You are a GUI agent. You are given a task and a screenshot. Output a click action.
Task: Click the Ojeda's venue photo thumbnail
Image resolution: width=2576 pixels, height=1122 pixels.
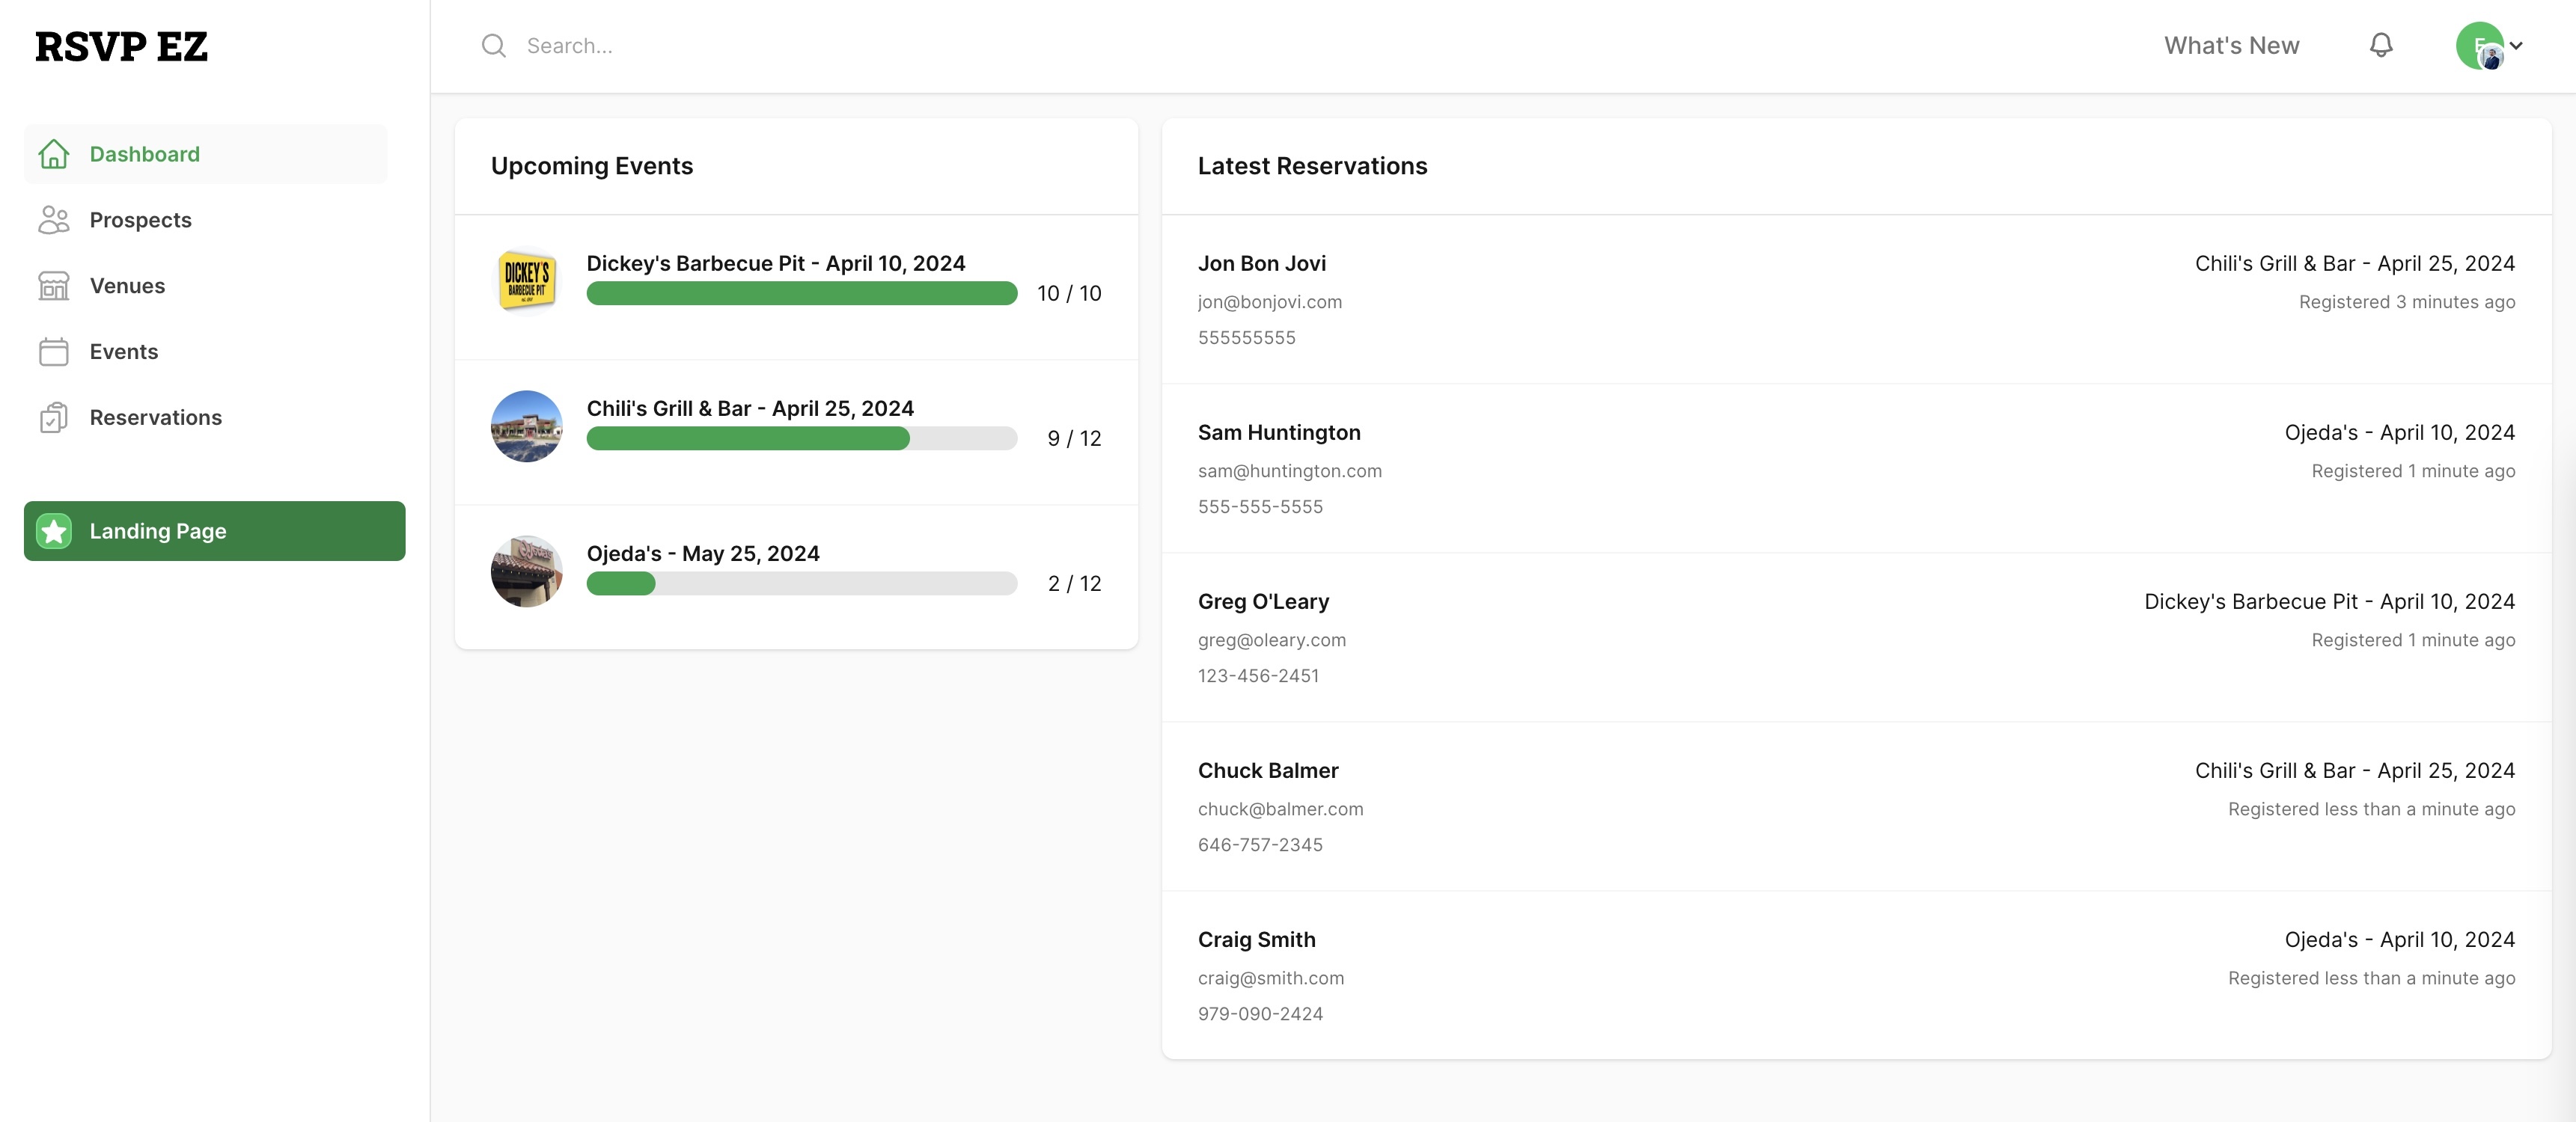coord(527,571)
